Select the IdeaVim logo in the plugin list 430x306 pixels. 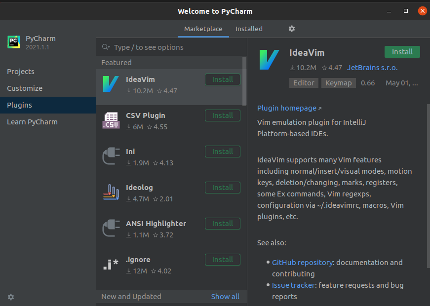coord(111,84)
